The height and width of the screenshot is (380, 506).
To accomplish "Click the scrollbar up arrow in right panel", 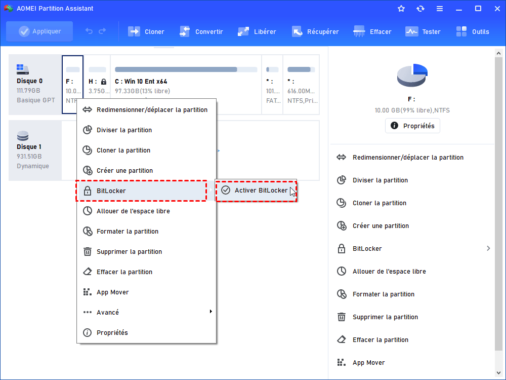I will point(498,53).
